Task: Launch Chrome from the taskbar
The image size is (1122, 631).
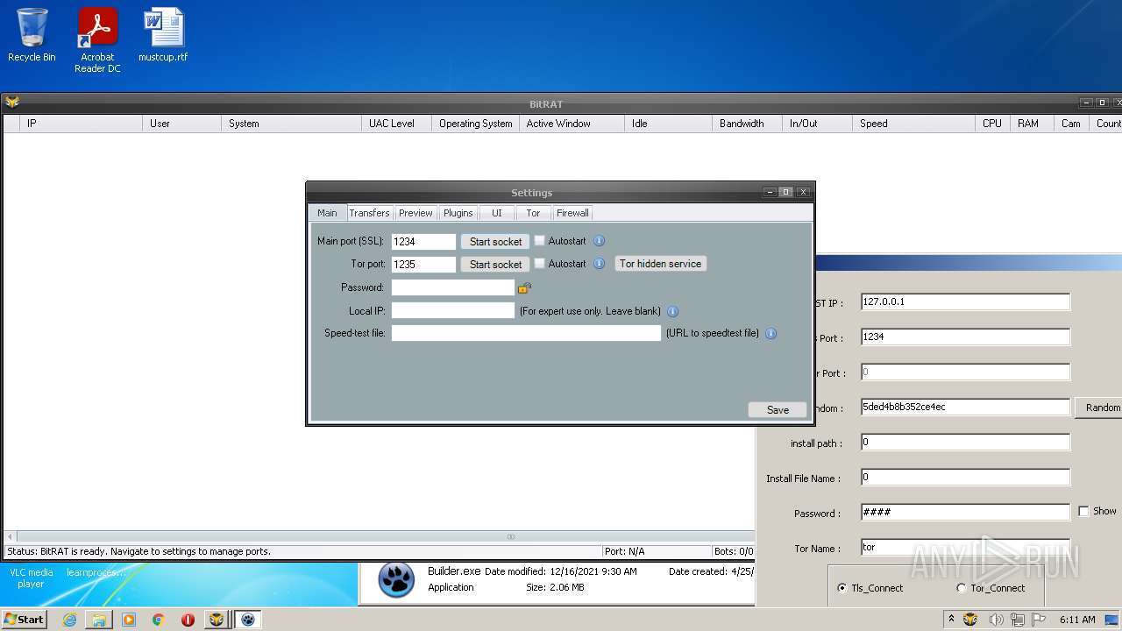Action: point(159,620)
